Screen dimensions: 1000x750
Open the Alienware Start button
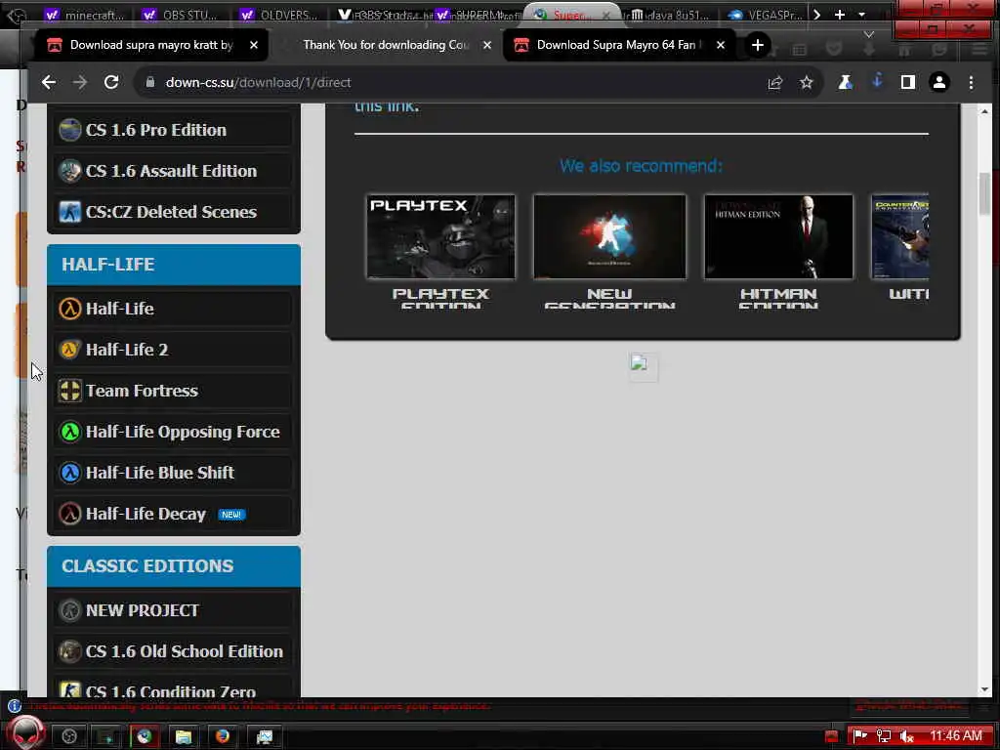[25, 732]
